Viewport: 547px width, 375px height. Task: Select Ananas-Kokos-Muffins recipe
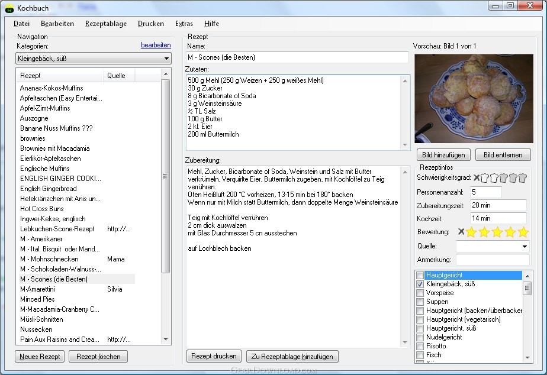52,88
